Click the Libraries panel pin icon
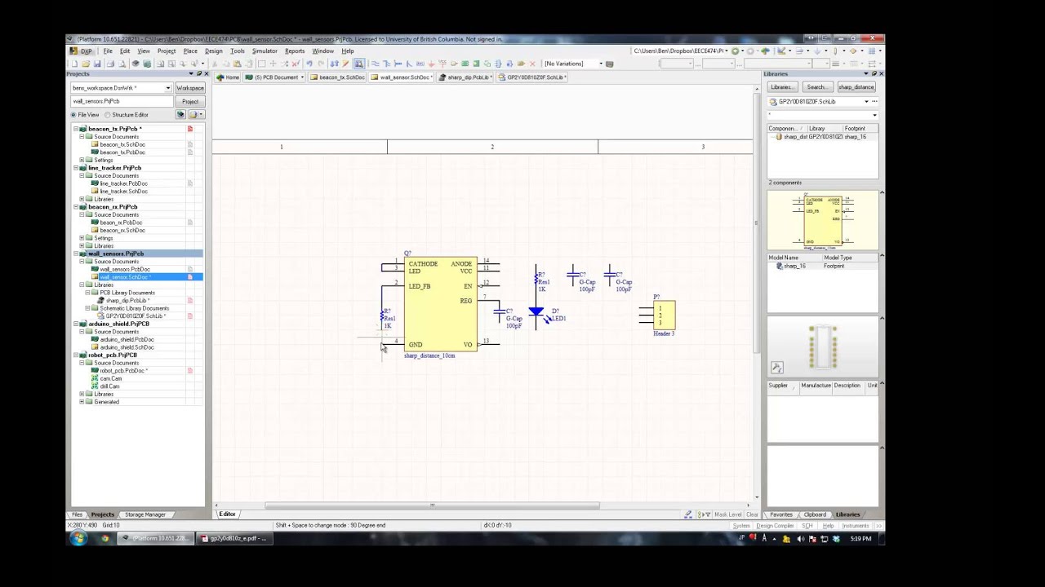The height and width of the screenshot is (587, 1045). (874, 74)
